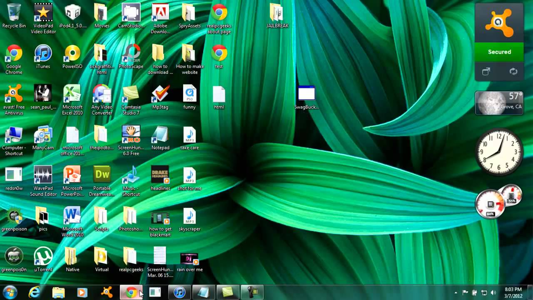Viewport: 533px width, 300px height.
Task: Open Microsoft PowerPoint shortcut
Action: 72,181
